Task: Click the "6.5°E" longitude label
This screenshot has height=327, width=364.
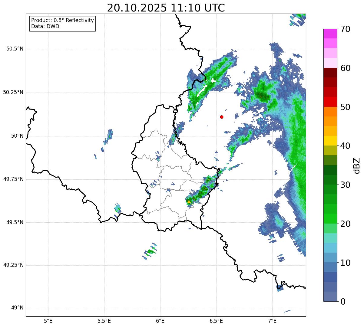Action: [216, 321]
